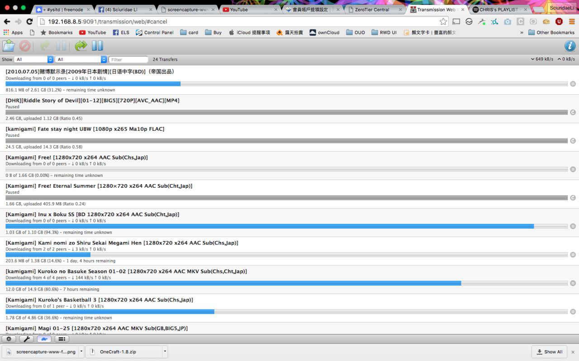
Task: Toggle the compact view button
Action: (62, 339)
